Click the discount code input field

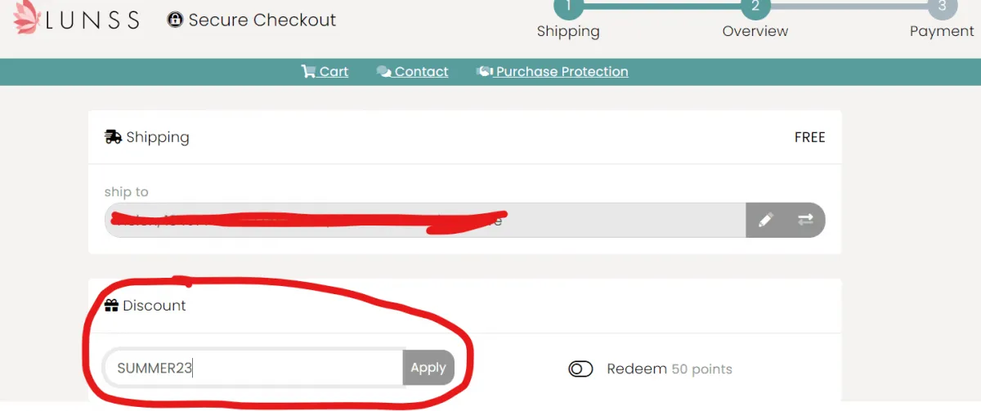pos(253,368)
